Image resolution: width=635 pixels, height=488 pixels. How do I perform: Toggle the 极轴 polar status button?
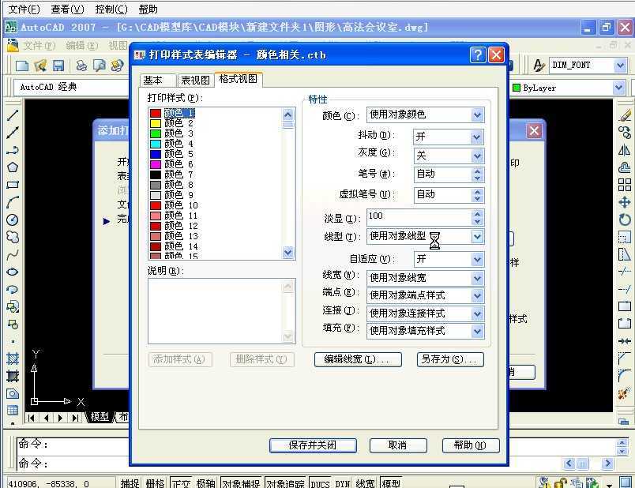point(205,483)
